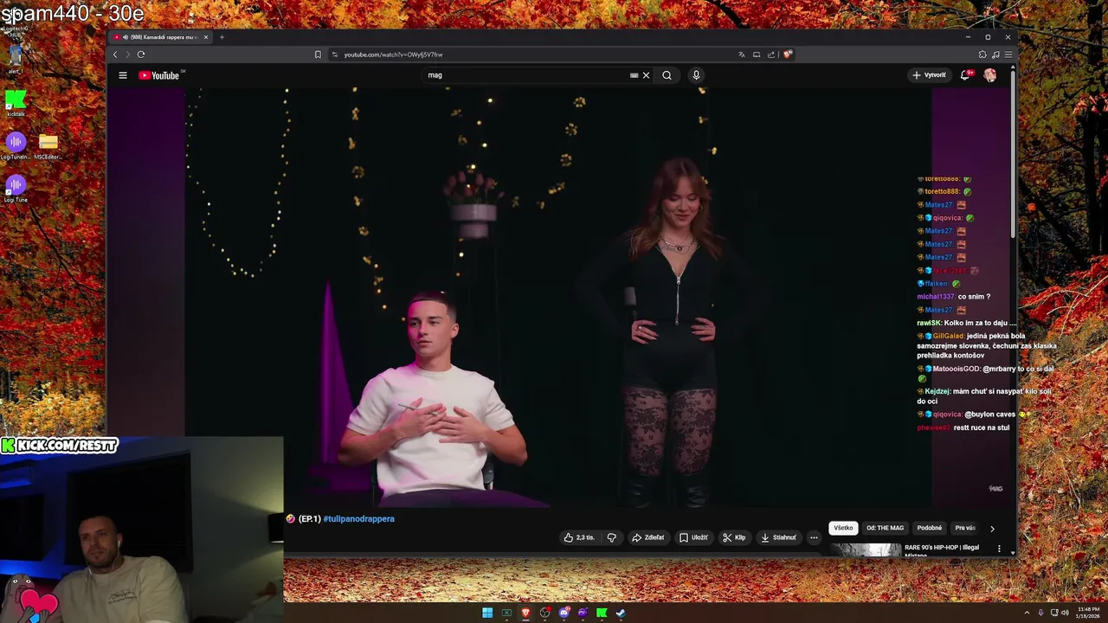Image resolution: width=1108 pixels, height=623 pixels.
Task: Save the video with Uložiť button
Action: (693, 537)
